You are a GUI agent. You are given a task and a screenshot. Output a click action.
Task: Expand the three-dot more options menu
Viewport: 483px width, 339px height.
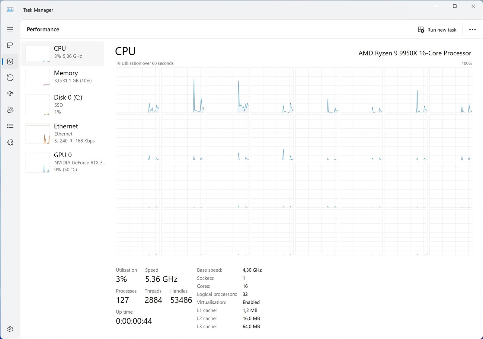472,30
